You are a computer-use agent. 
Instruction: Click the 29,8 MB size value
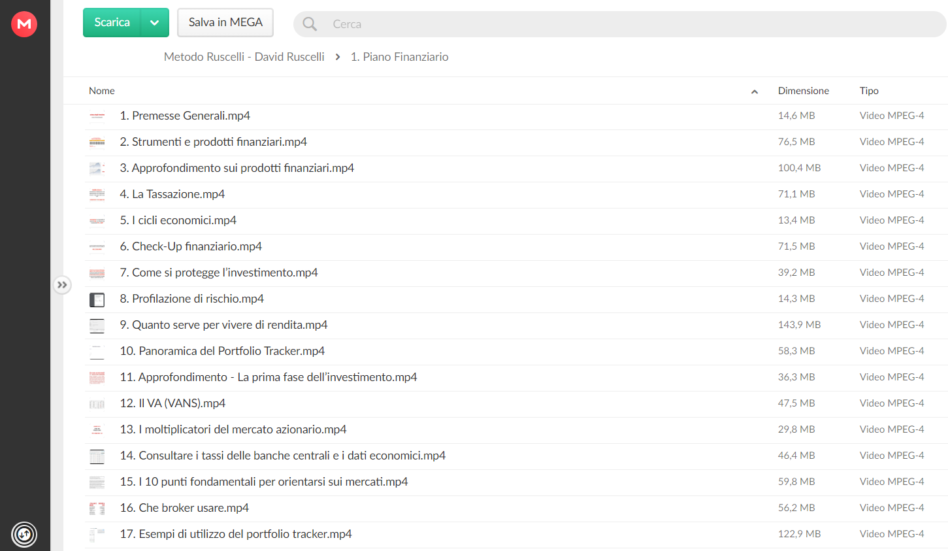pyautogui.click(x=796, y=429)
